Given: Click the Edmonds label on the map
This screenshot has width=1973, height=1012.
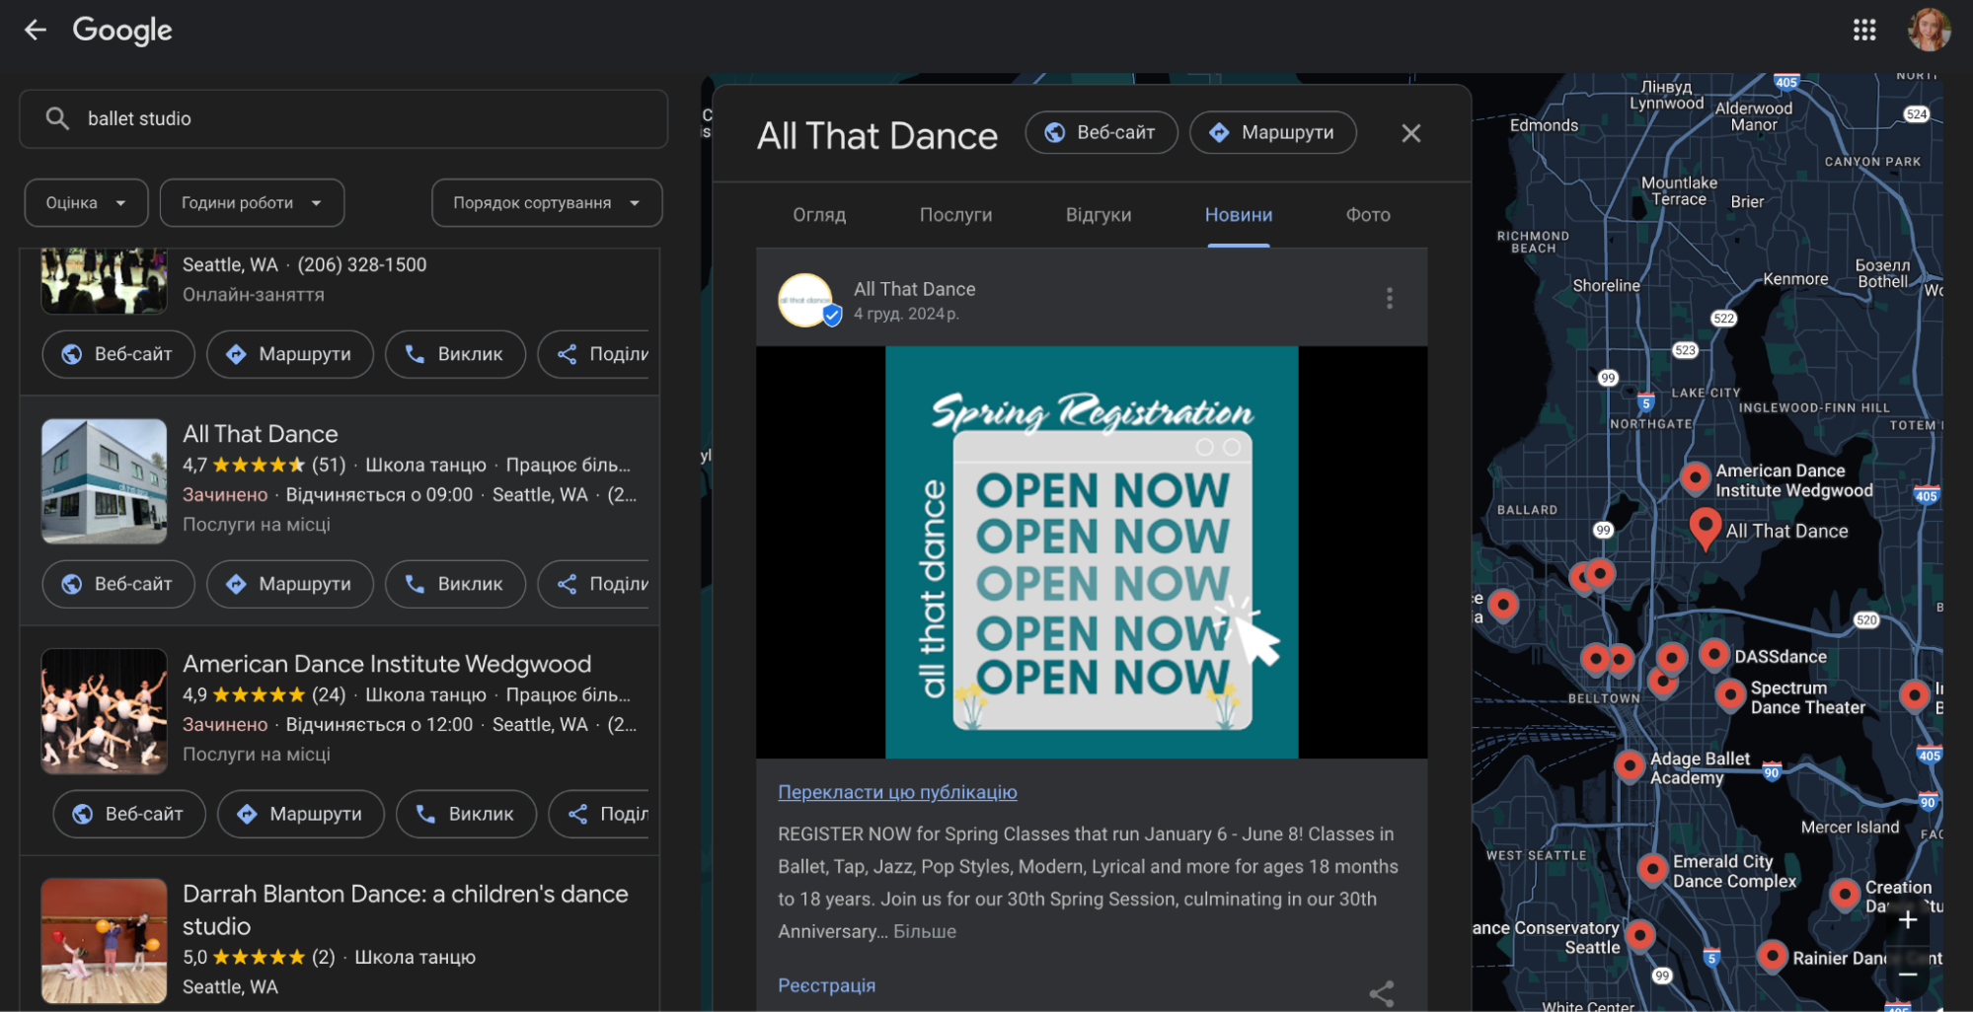Looking at the screenshot, I should 1544,125.
